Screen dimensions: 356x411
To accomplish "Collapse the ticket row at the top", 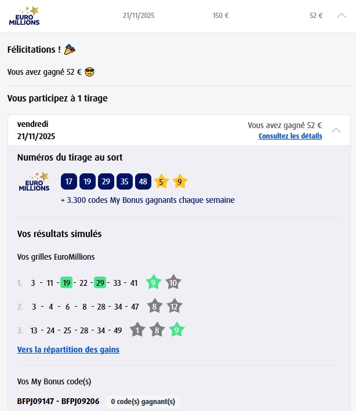I will point(342,16).
